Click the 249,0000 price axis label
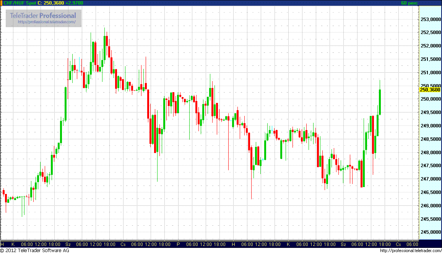442x254 pixels. pos(431,126)
